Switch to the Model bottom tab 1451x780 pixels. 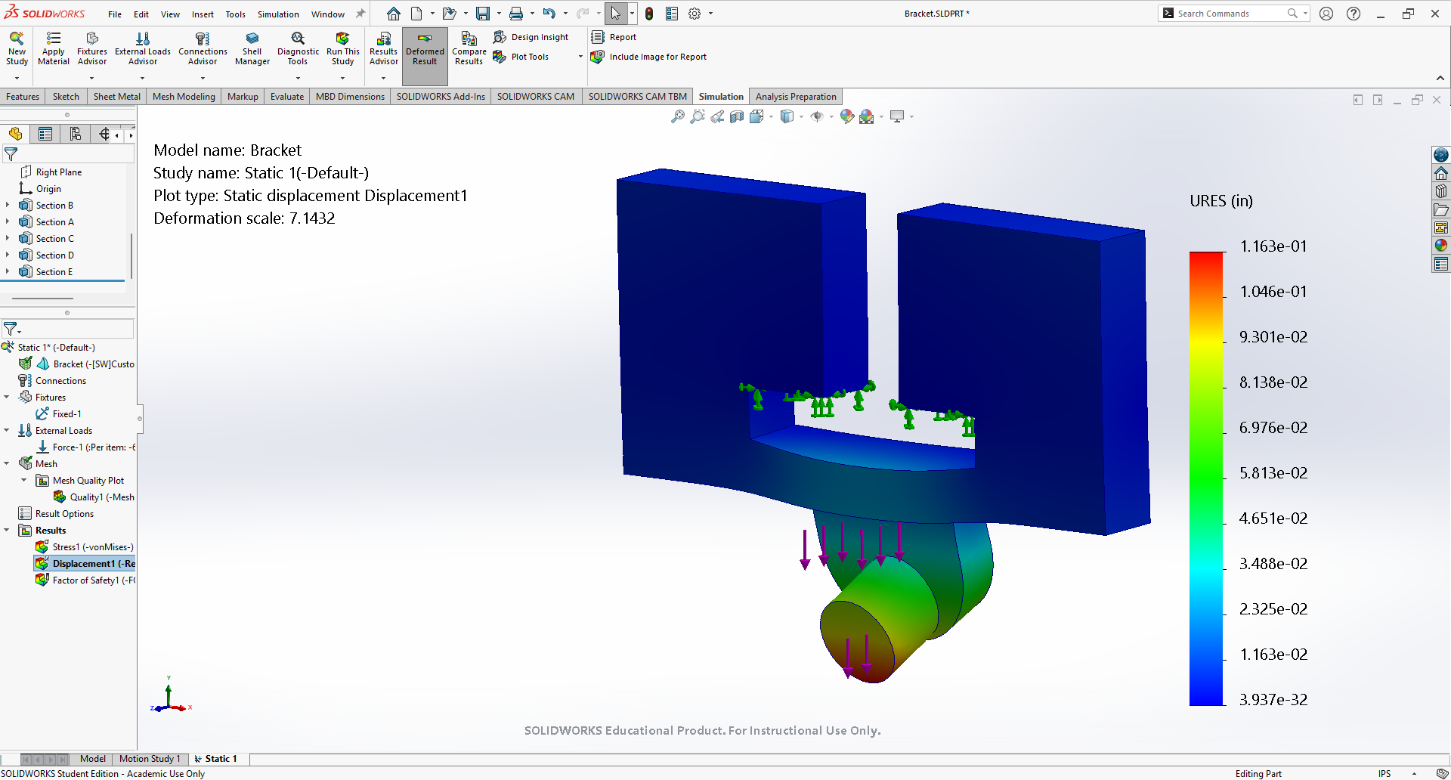tap(93, 759)
